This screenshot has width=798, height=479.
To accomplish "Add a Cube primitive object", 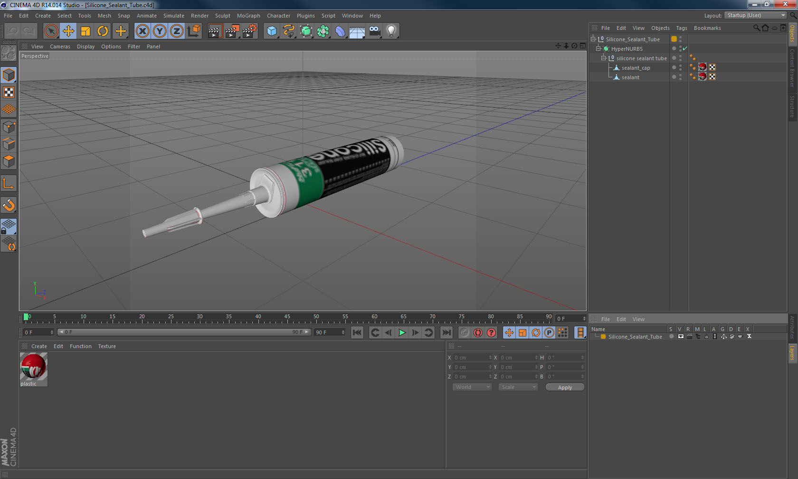I will (272, 31).
